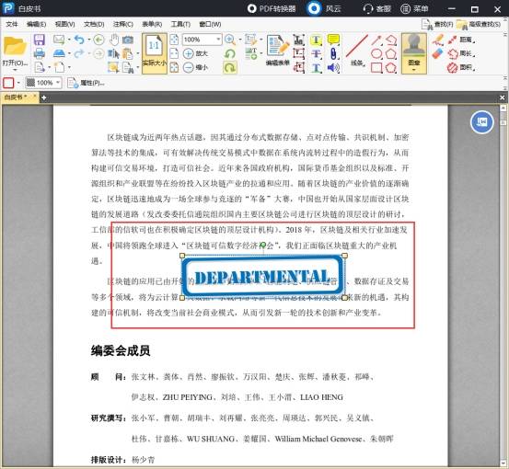Select the 周长 perimeter measuring tool
509x469 pixels.
coord(461,53)
